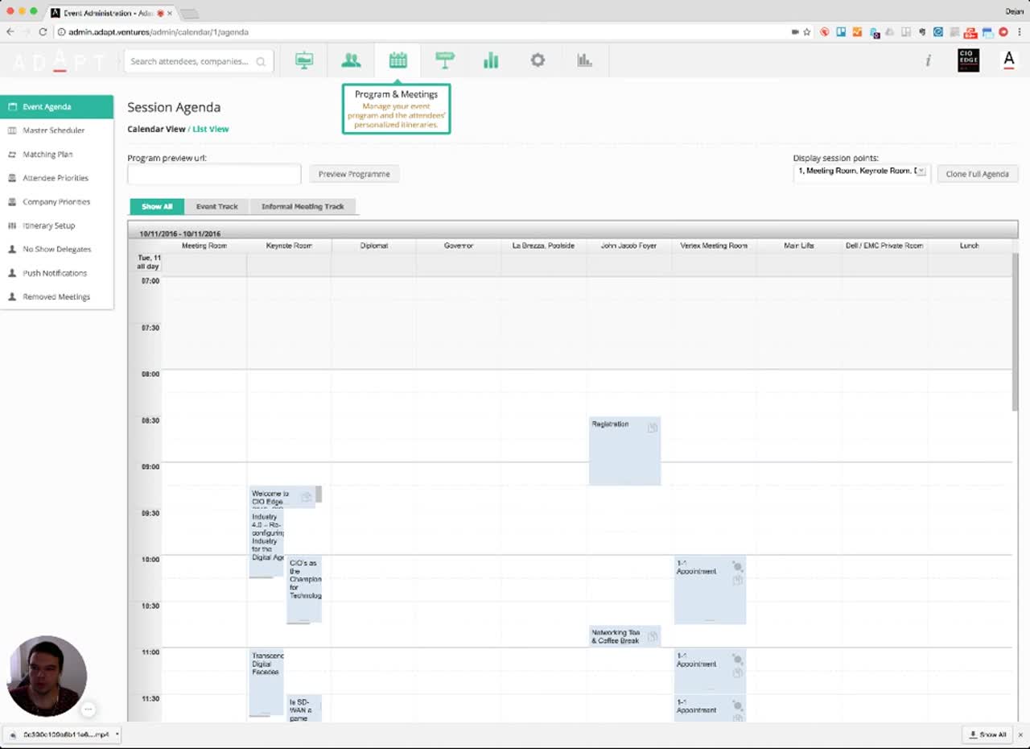Click gear icon on 10:00 1-1 Appointment

(737, 566)
